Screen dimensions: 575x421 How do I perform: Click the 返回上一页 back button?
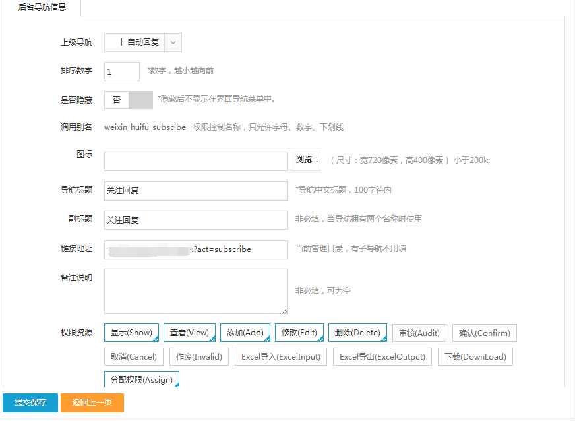click(92, 403)
